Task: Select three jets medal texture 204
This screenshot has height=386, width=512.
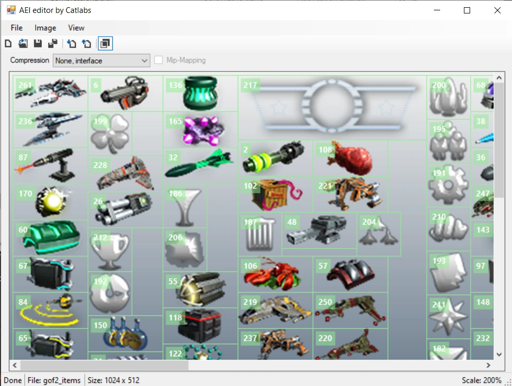Action: [379, 234]
